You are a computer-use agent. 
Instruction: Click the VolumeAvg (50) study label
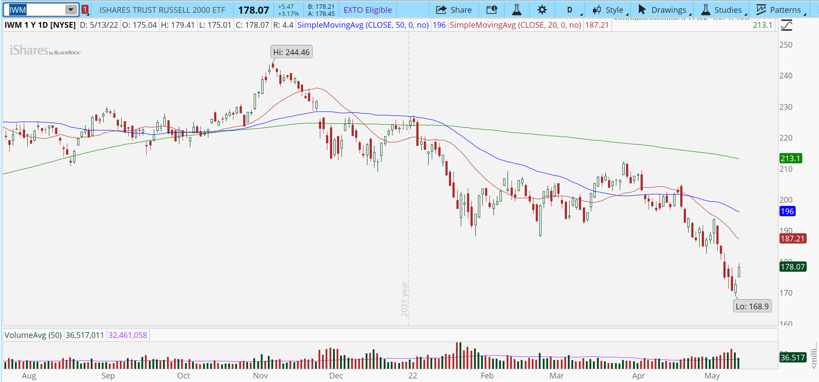pyautogui.click(x=33, y=335)
